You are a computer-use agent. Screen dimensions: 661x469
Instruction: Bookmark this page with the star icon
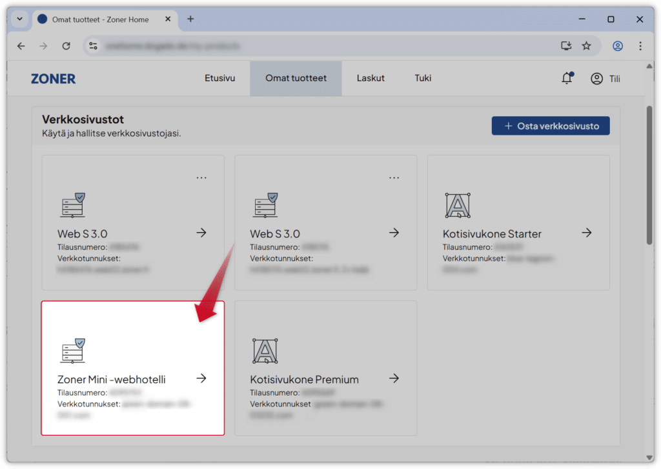click(586, 46)
